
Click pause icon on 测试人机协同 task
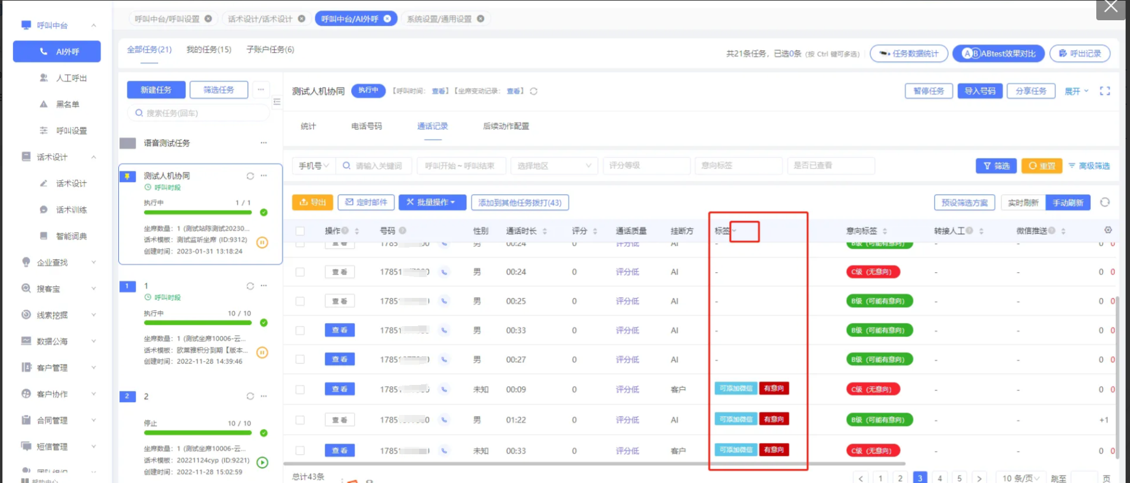(x=262, y=243)
